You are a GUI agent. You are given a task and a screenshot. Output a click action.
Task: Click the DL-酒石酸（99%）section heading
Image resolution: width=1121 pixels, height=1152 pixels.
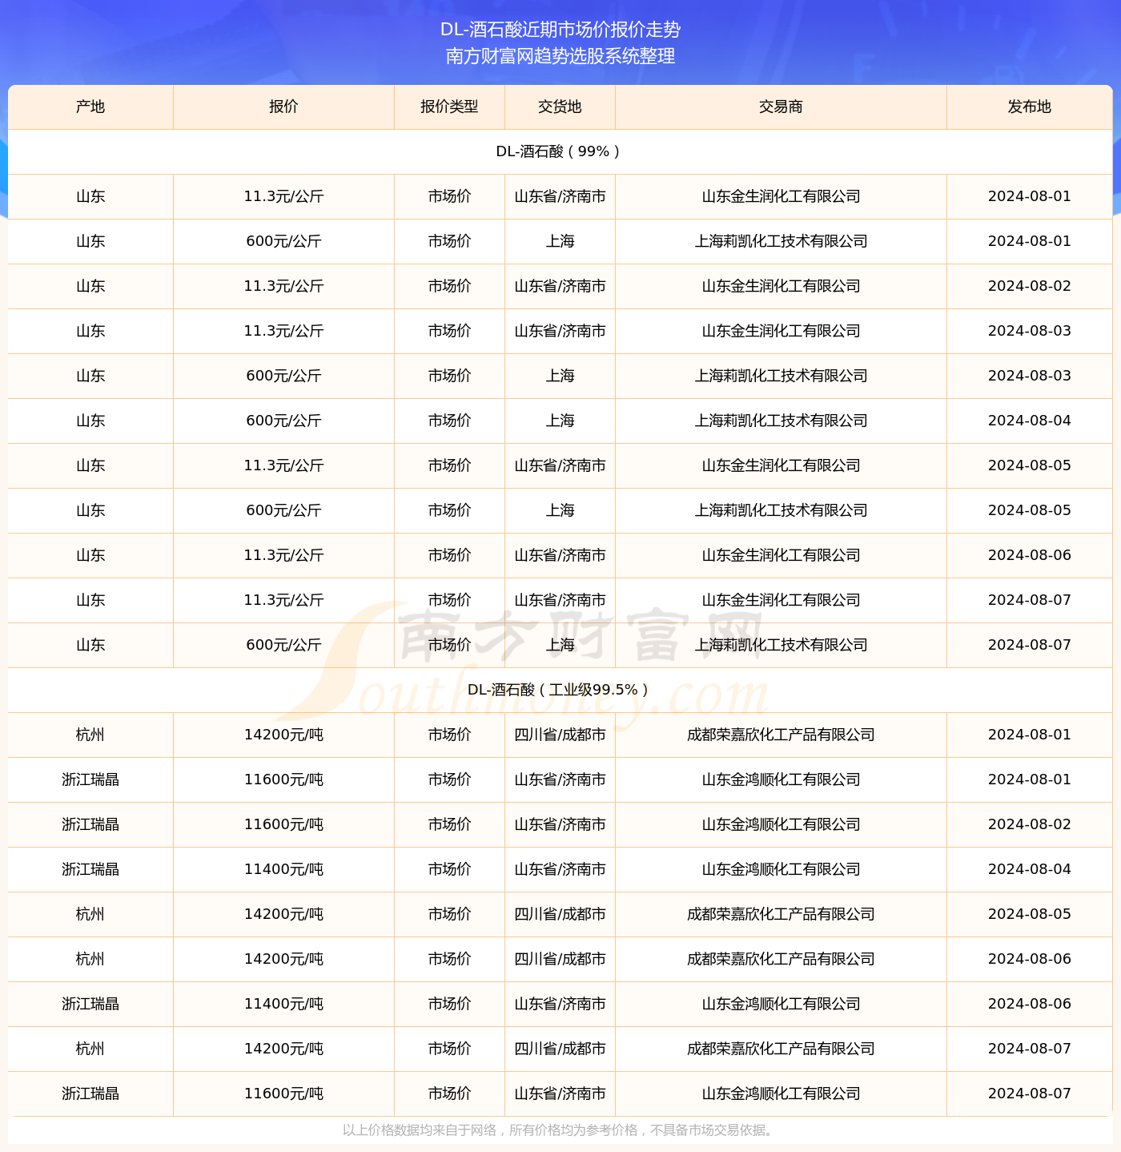pyautogui.click(x=560, y=151)
